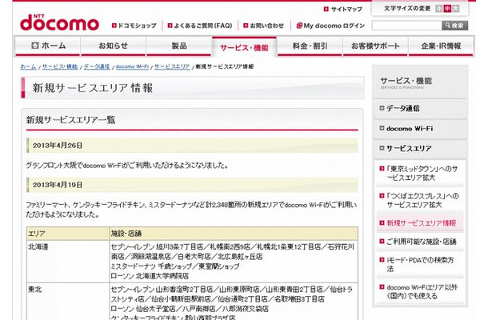This screenshot has width=488, height=320.
Task: Open the 企業・IR情報 tab
Action: [x=441, y=46]
